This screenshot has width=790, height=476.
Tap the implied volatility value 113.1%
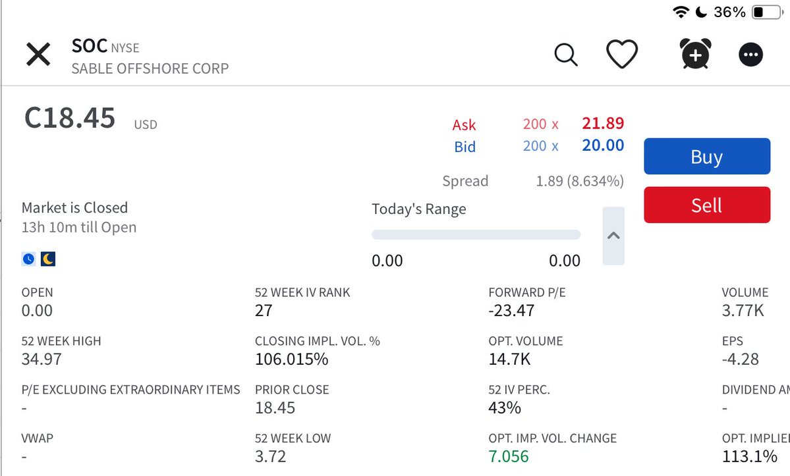[x=750, y=456]
